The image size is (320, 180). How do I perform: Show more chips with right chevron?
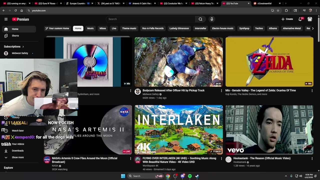(313, 28)
